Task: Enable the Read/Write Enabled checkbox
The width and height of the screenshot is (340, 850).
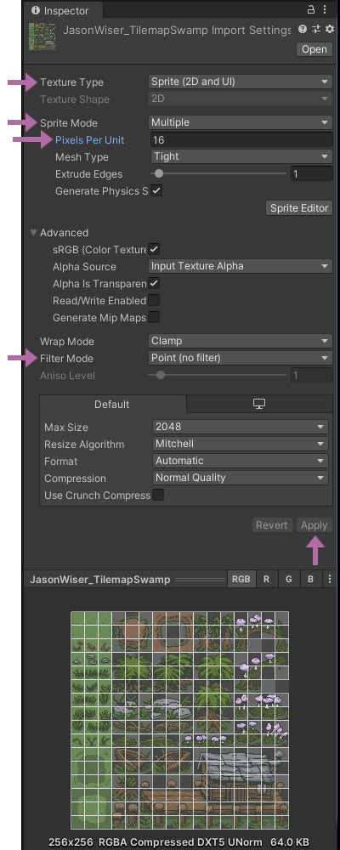Action: coord(154,300)
